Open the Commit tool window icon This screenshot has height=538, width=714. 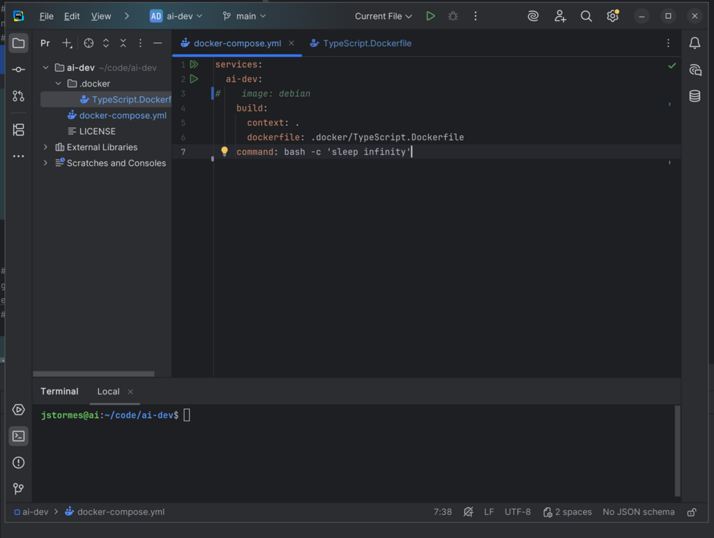[x=19, y=70]
